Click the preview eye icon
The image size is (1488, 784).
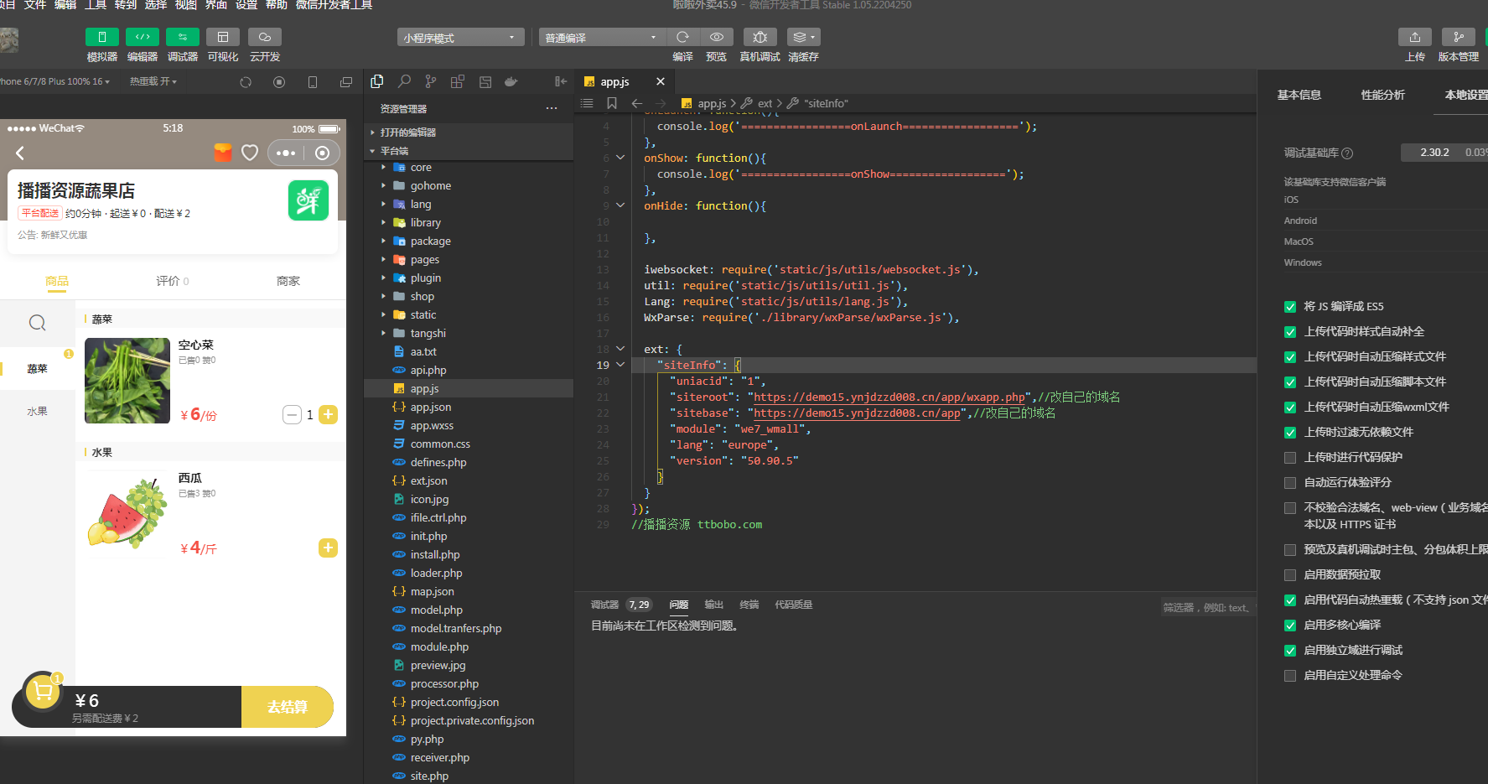[717, 37]
